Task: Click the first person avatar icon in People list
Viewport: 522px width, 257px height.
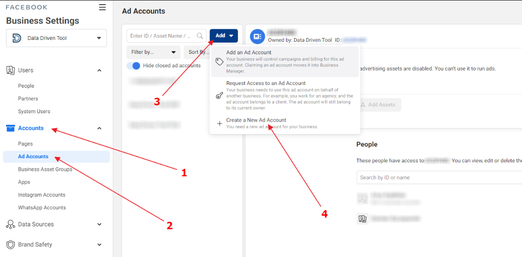Action: point(363,199)
